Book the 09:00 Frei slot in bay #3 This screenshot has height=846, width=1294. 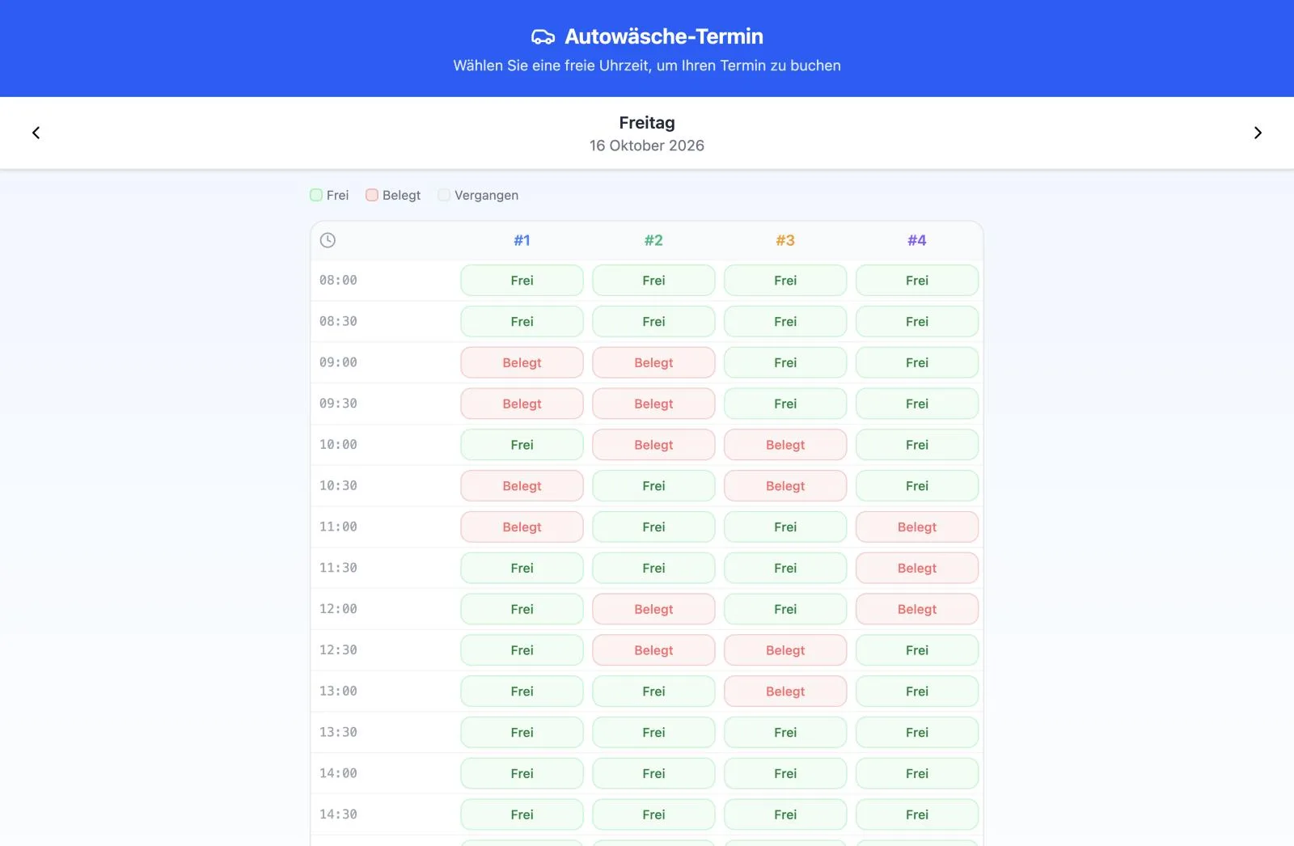pos(785,363)
